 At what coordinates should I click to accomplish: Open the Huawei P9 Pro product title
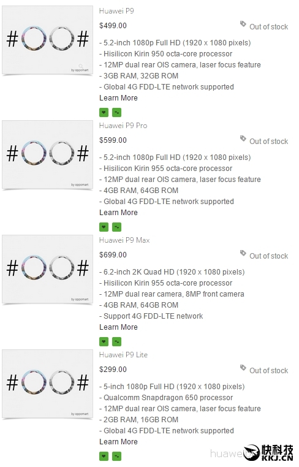pos(123,126)
